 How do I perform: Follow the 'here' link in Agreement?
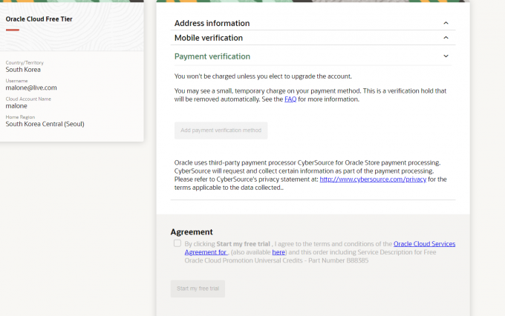(x=278, y=252)
